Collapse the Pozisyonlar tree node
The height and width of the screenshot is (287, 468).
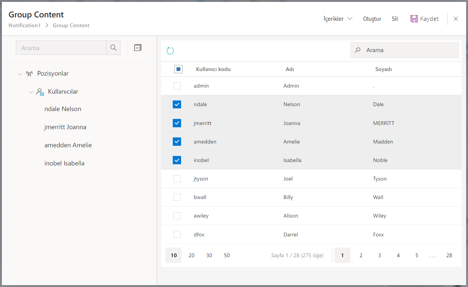coord(20,74)
